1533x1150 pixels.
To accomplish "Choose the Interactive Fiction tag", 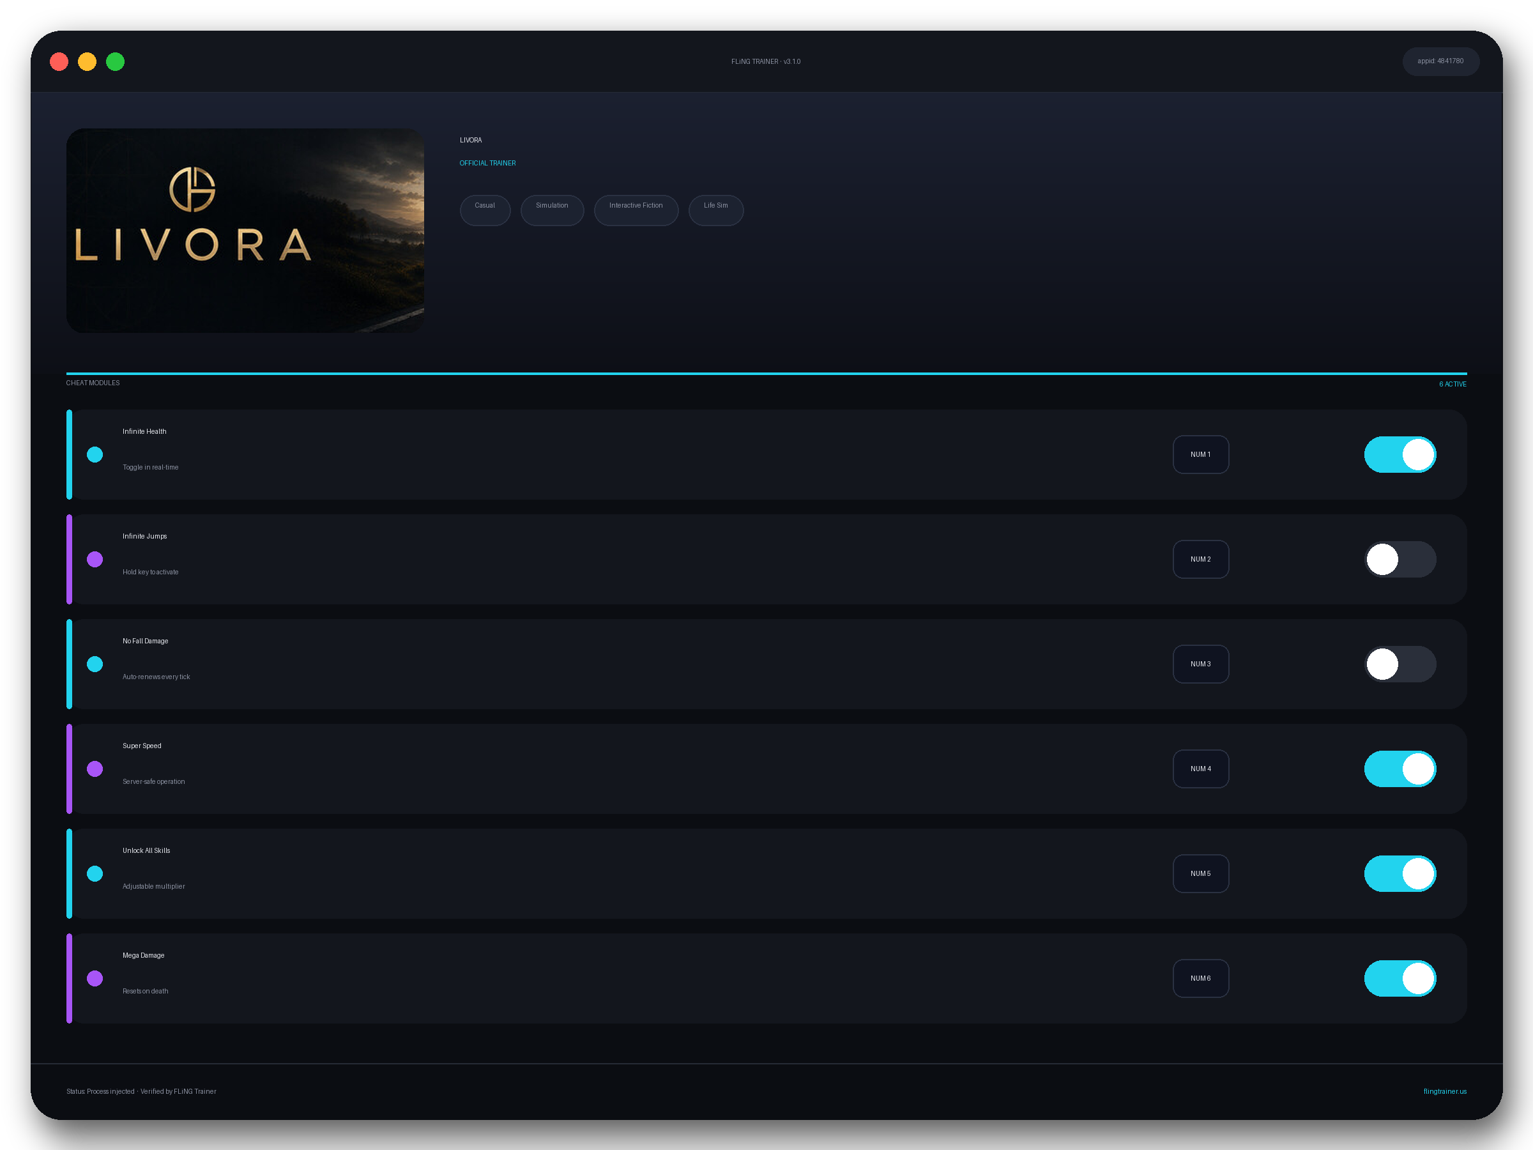I will point(636,210).
